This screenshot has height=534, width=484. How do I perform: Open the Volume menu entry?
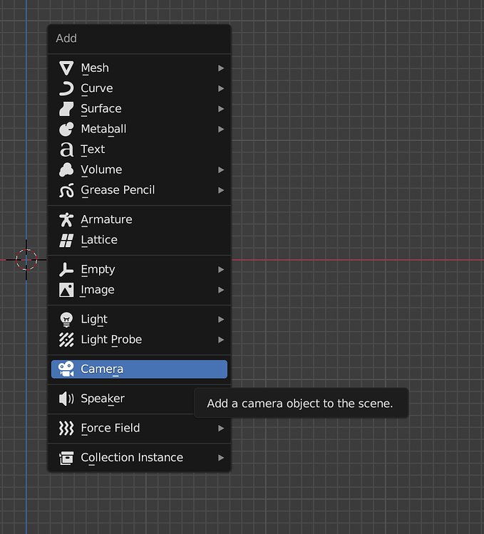(139, 170)
